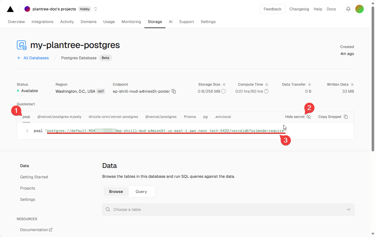Expand the team switcher chevrons
This screenshot has width=375, height=237.
(96, 9)
